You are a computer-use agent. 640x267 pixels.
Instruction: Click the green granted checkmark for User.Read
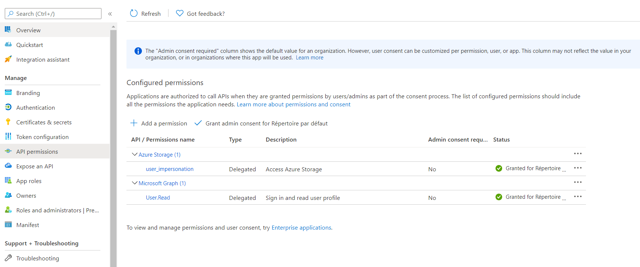tap(499, 197)
